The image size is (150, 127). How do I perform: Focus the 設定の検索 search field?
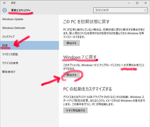coord(120,10)
